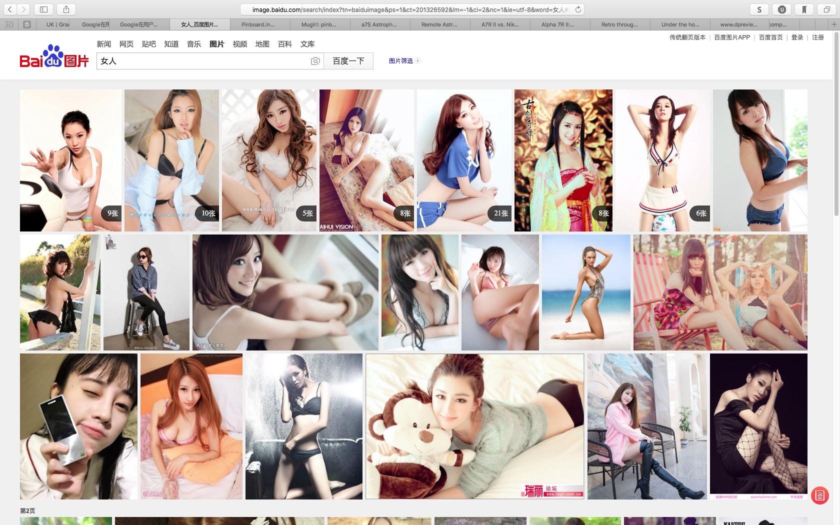Show all tabs overview icon

tap(827, 9)
